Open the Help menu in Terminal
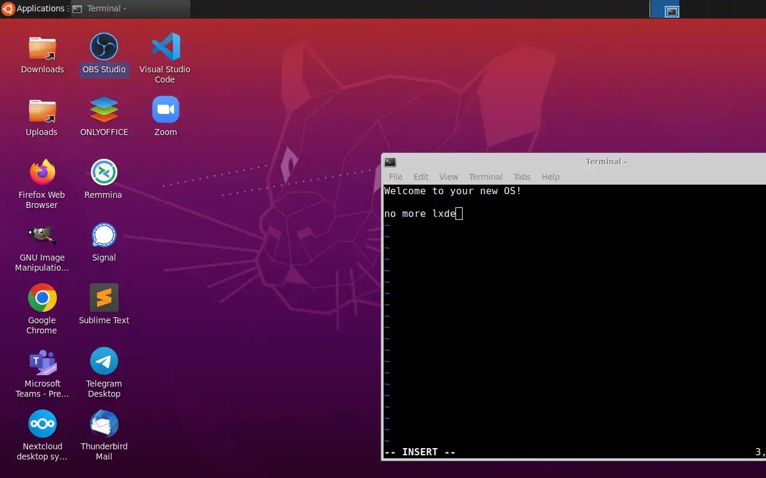Screen dimensions: 766x478 tap(550, 177)
